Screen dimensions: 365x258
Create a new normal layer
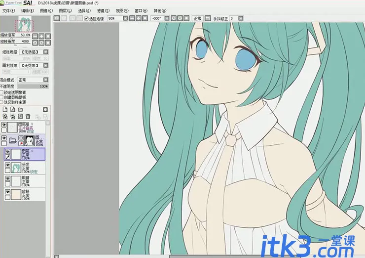coord(5,109)
